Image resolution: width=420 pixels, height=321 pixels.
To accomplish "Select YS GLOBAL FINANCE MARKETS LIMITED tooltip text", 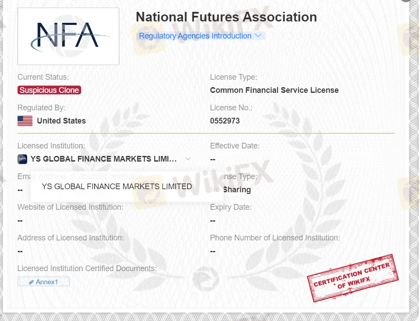I will [x=117, y=187].
